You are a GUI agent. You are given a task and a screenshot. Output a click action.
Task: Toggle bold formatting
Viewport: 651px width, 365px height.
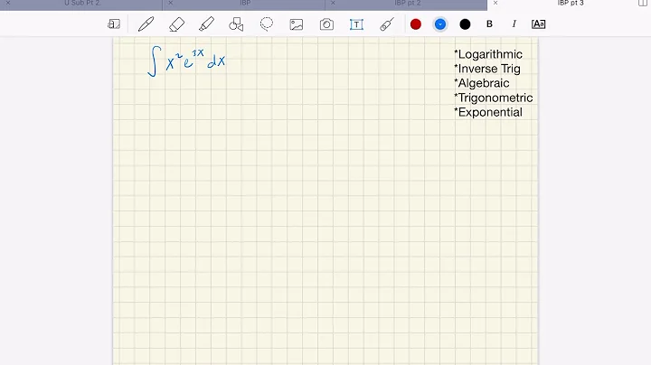(x=489, y=24)
